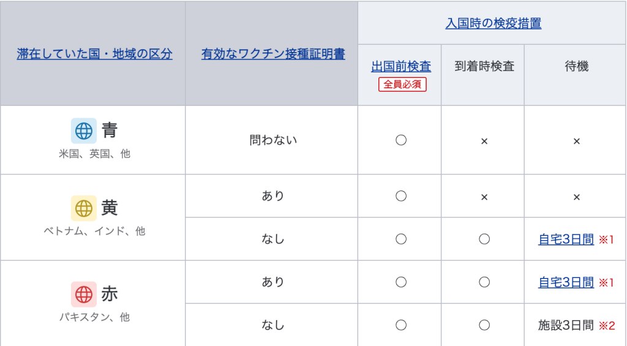Open 自宅3日間 link in 赤 あり row
The image size is (627, 346).
[566, 282]
